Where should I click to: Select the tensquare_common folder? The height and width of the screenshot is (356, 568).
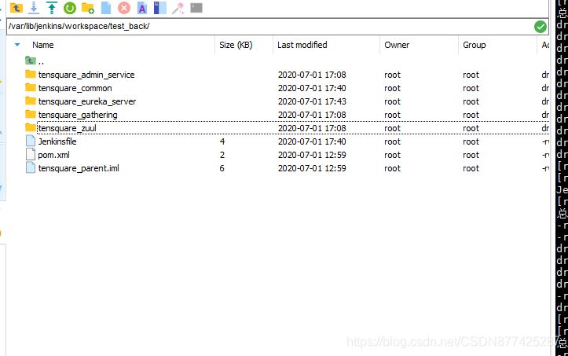[75, 88]
